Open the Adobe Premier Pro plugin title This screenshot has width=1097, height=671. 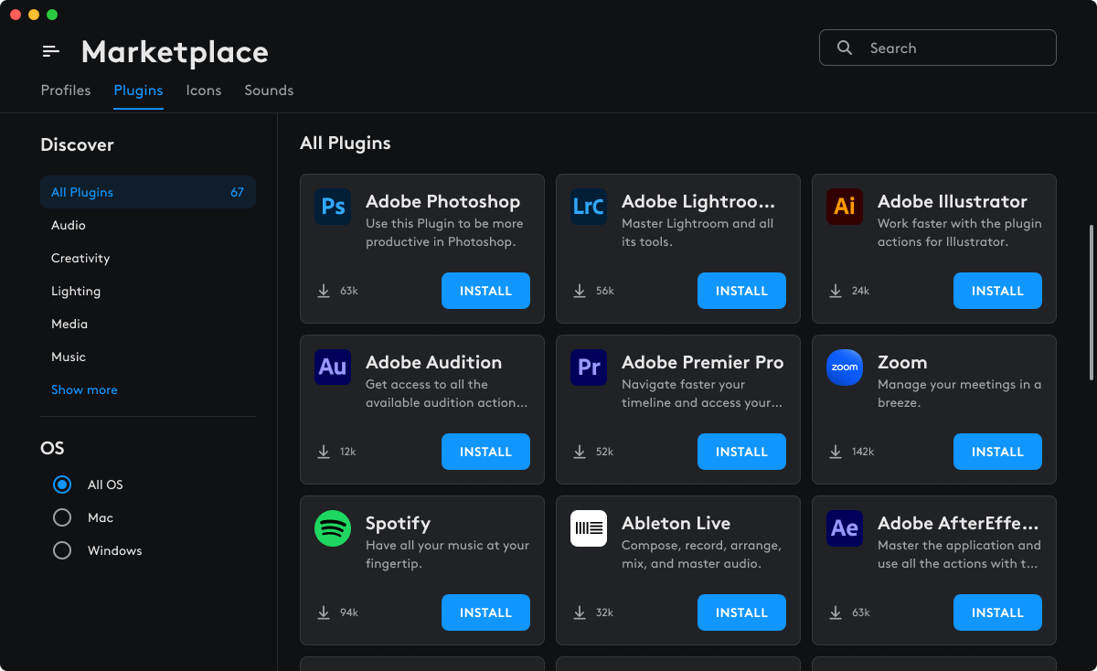click(702, 363)
